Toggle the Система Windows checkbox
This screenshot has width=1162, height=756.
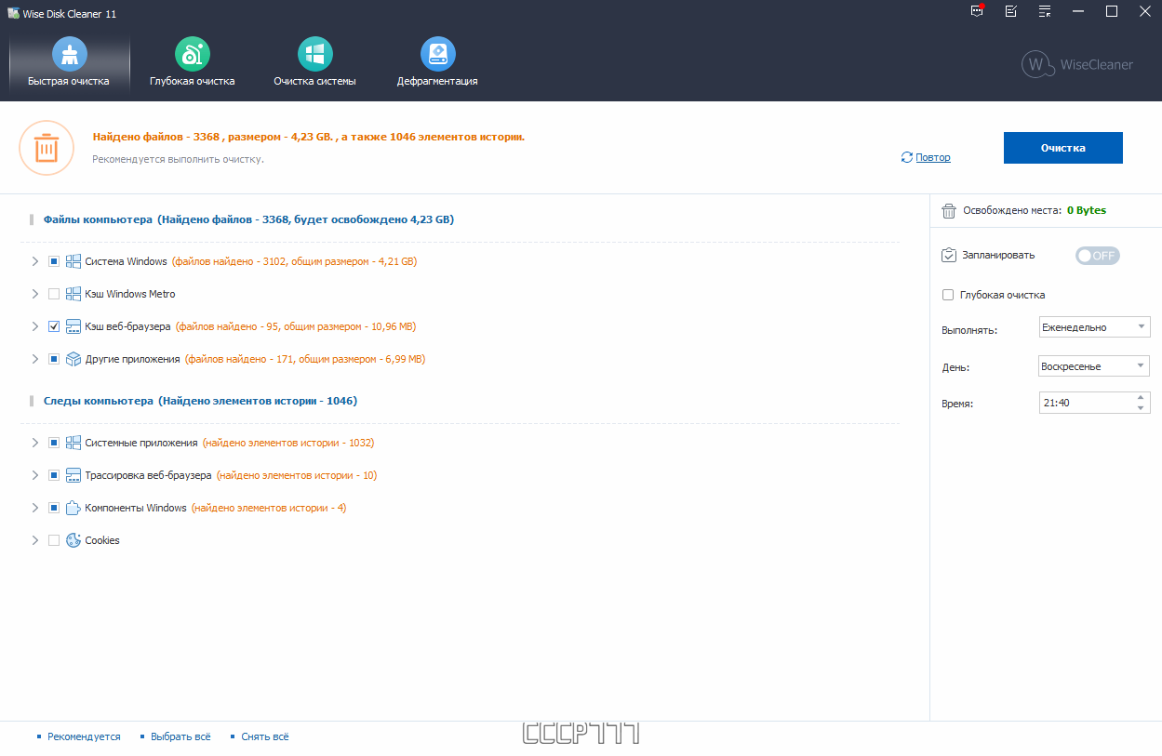[x=54, y=261]
